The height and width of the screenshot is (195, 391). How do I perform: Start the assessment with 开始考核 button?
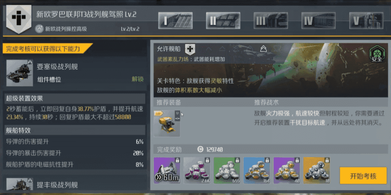(x=363, y=176)
